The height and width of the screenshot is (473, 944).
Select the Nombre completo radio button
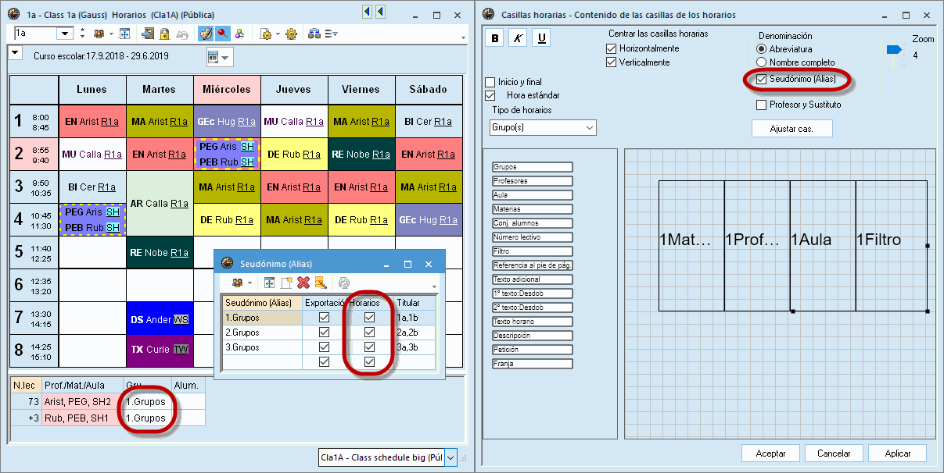(x=761, y=62)
